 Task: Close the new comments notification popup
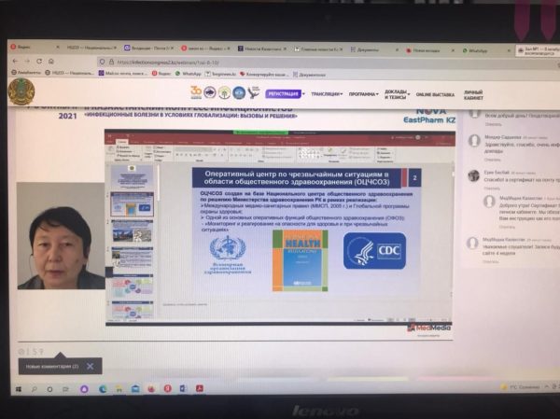[90, 367]
